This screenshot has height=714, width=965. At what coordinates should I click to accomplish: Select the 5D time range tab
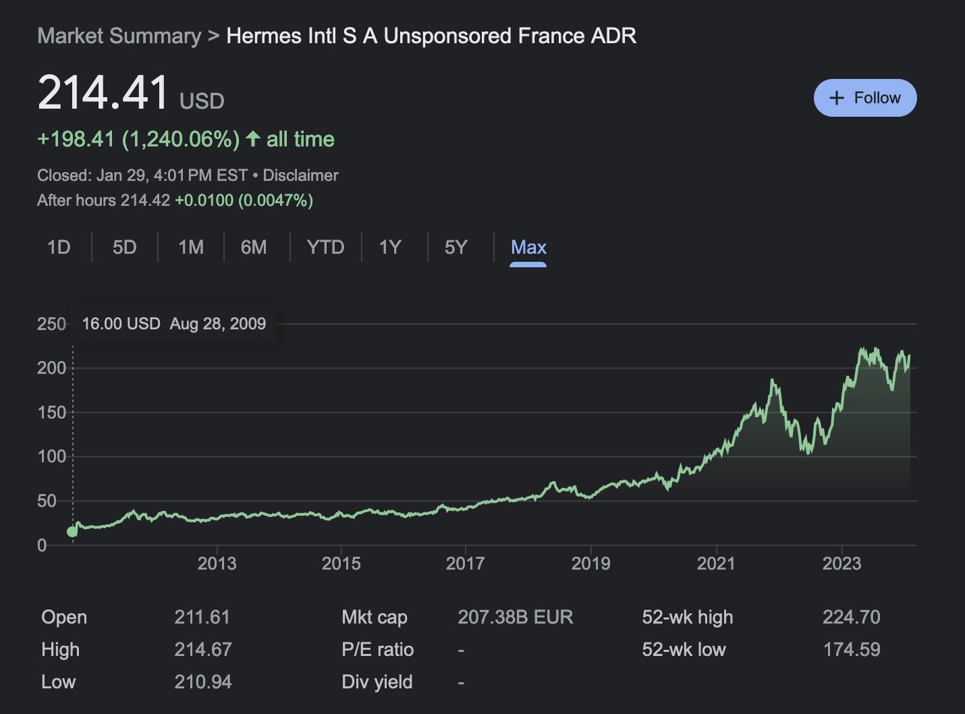124,247
